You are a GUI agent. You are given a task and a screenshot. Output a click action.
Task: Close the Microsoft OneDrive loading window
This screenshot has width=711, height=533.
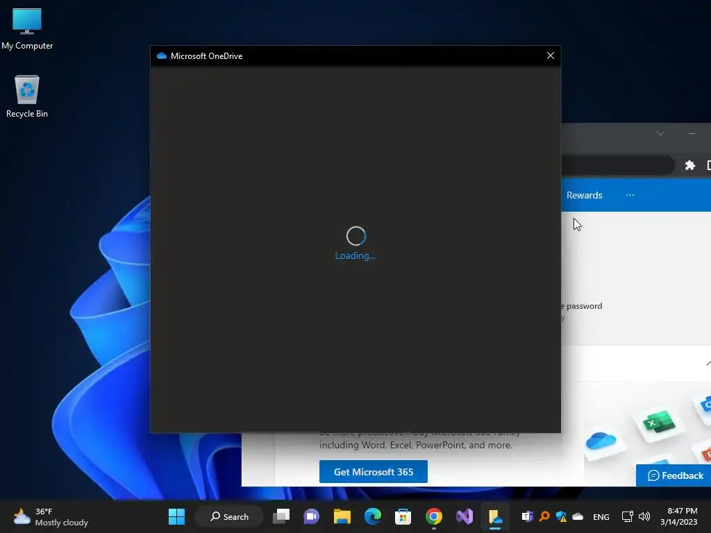click(550, 56)
